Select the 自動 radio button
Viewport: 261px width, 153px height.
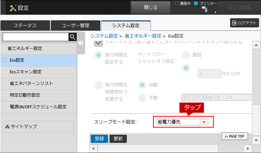click(142, 85)
